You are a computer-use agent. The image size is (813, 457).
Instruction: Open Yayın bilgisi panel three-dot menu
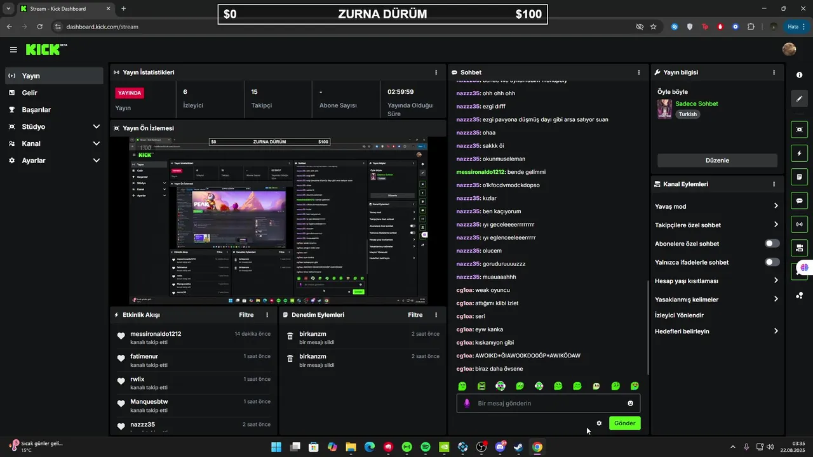click(x=774, y=72)
